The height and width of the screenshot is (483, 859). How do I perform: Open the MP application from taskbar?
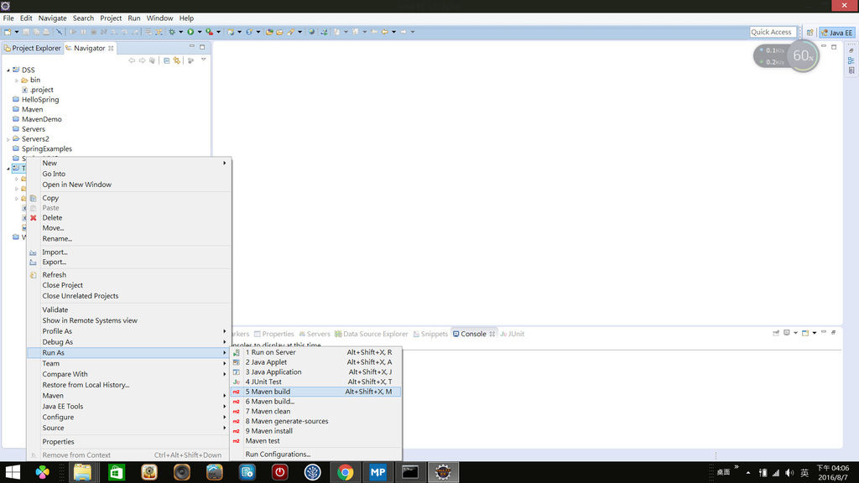pos(377,472)
